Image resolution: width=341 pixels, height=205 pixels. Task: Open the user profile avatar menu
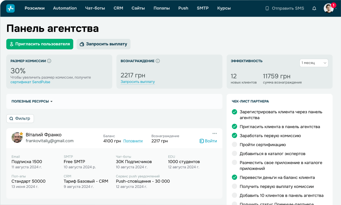(329, 8)
